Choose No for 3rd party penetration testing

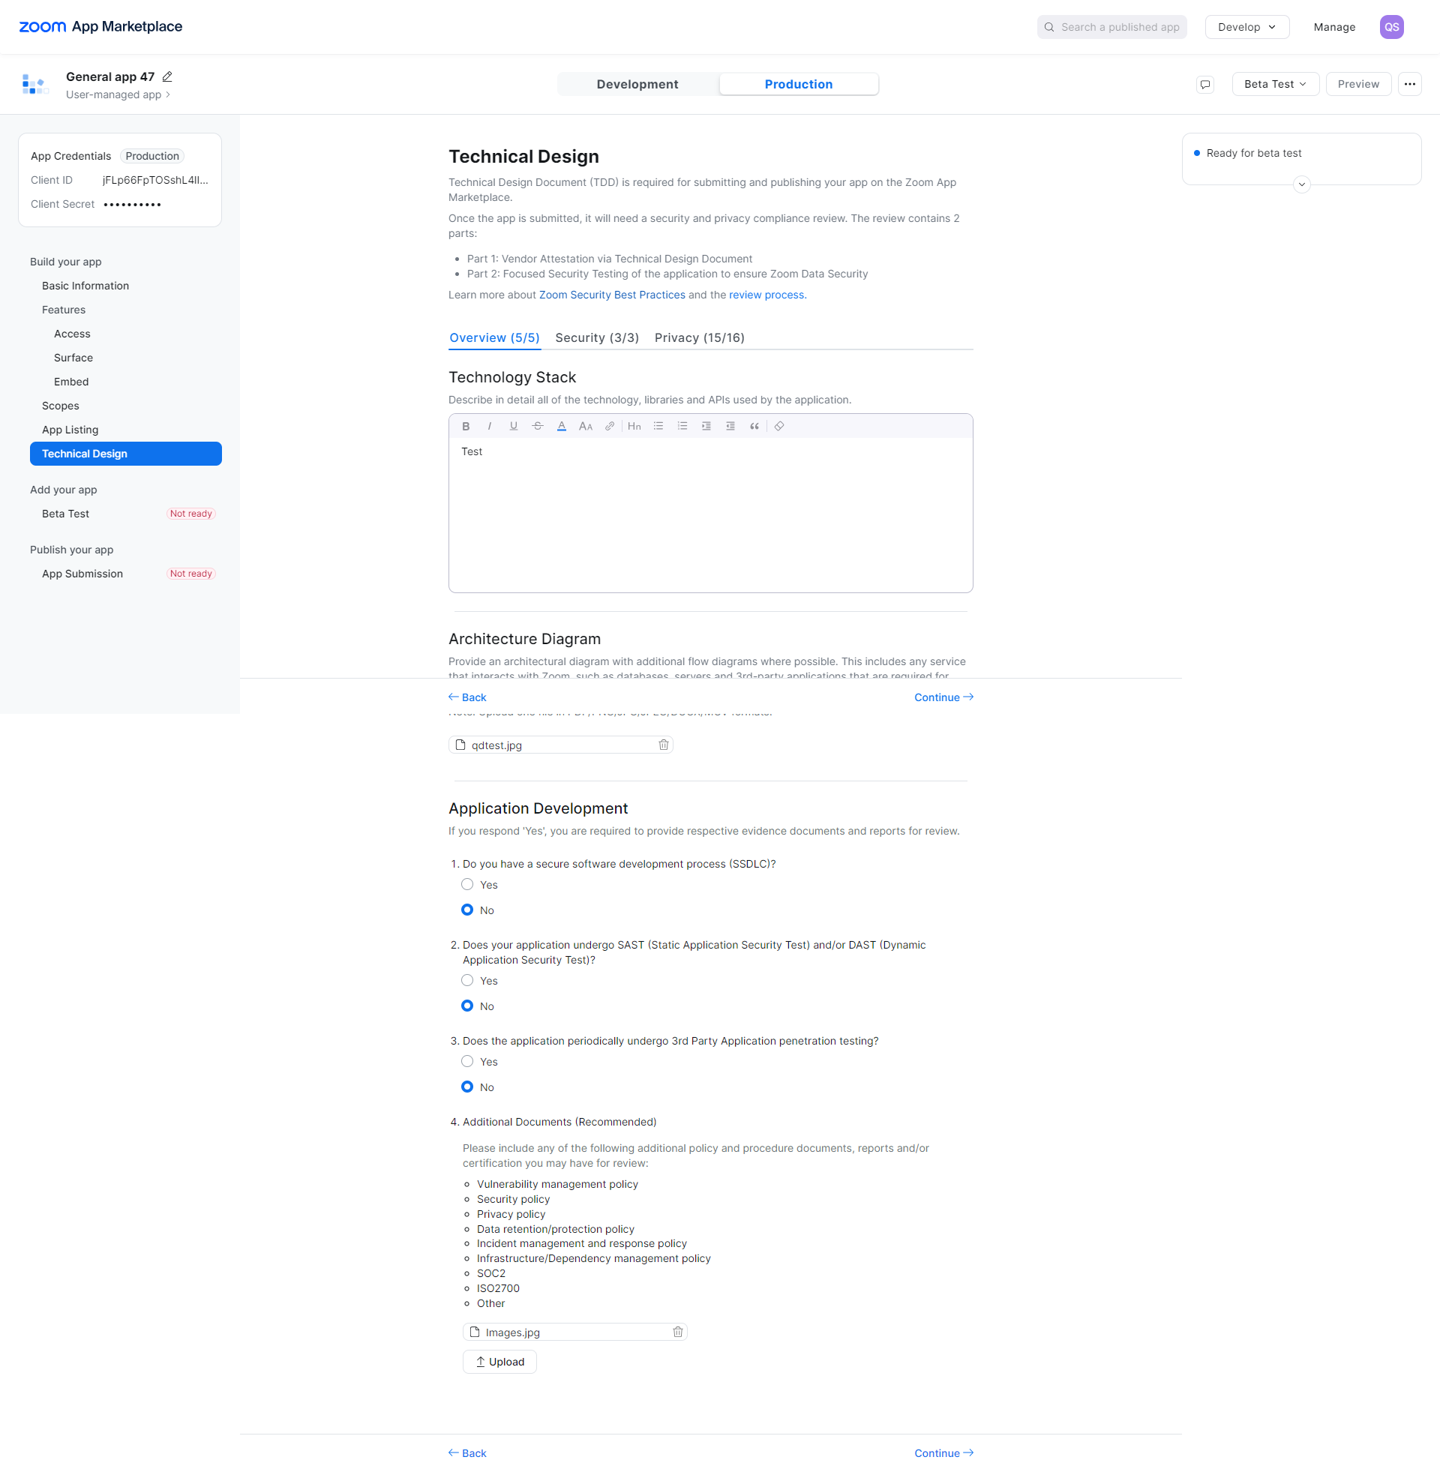coord(467,1087)
